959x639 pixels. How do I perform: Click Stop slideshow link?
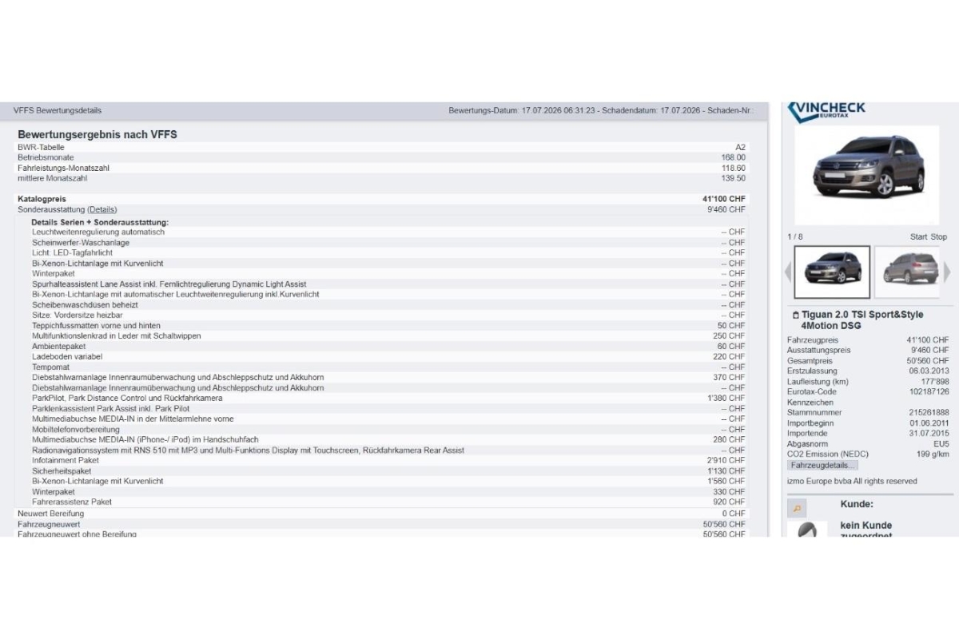(939, 236)
